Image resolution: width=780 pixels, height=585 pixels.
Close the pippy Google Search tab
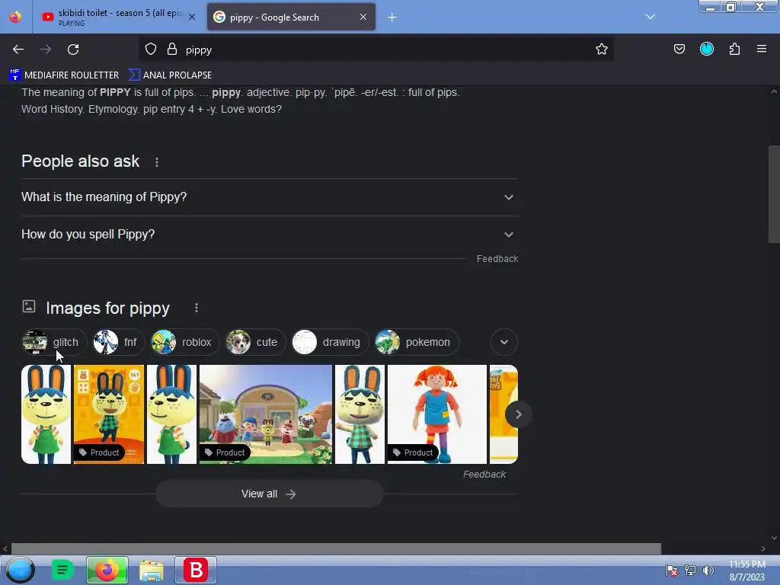tap(363, 17)
